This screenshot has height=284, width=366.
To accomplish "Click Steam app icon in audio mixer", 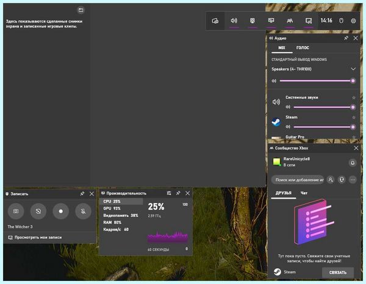I will coord(276,122).
